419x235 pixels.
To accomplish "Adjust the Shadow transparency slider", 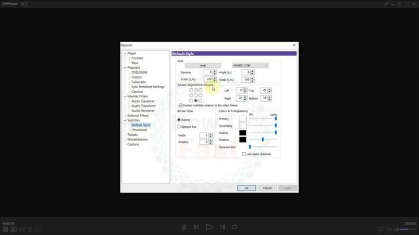I will [x=263, y=139].
